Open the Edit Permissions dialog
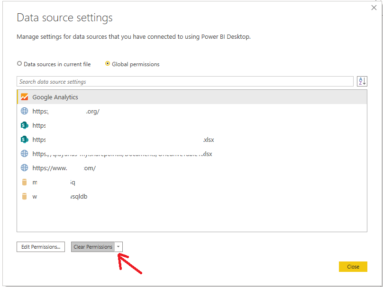This screenshot has width=383, height=287. pyautogui.click(x=40, y=247)
